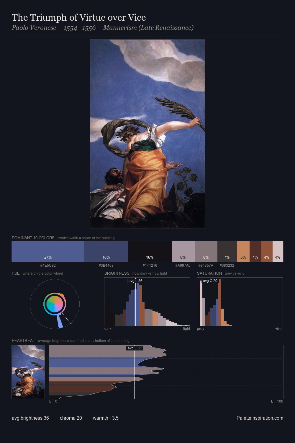Click the title The Triumph of Virtue over Vice
The height and width of the screenshot is (443, 295).
79,17
